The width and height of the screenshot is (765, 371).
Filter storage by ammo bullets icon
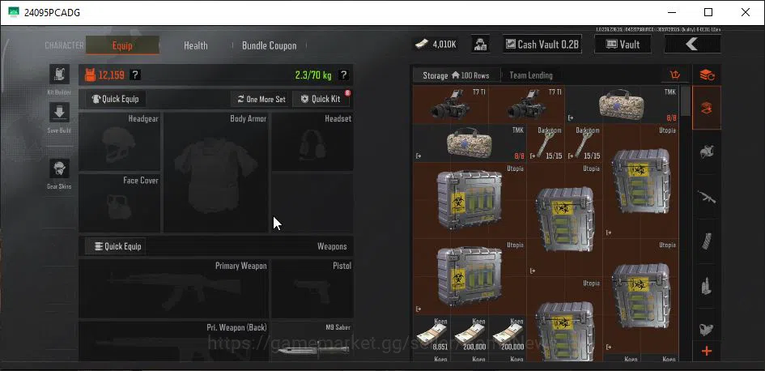(x=707, y=286)
